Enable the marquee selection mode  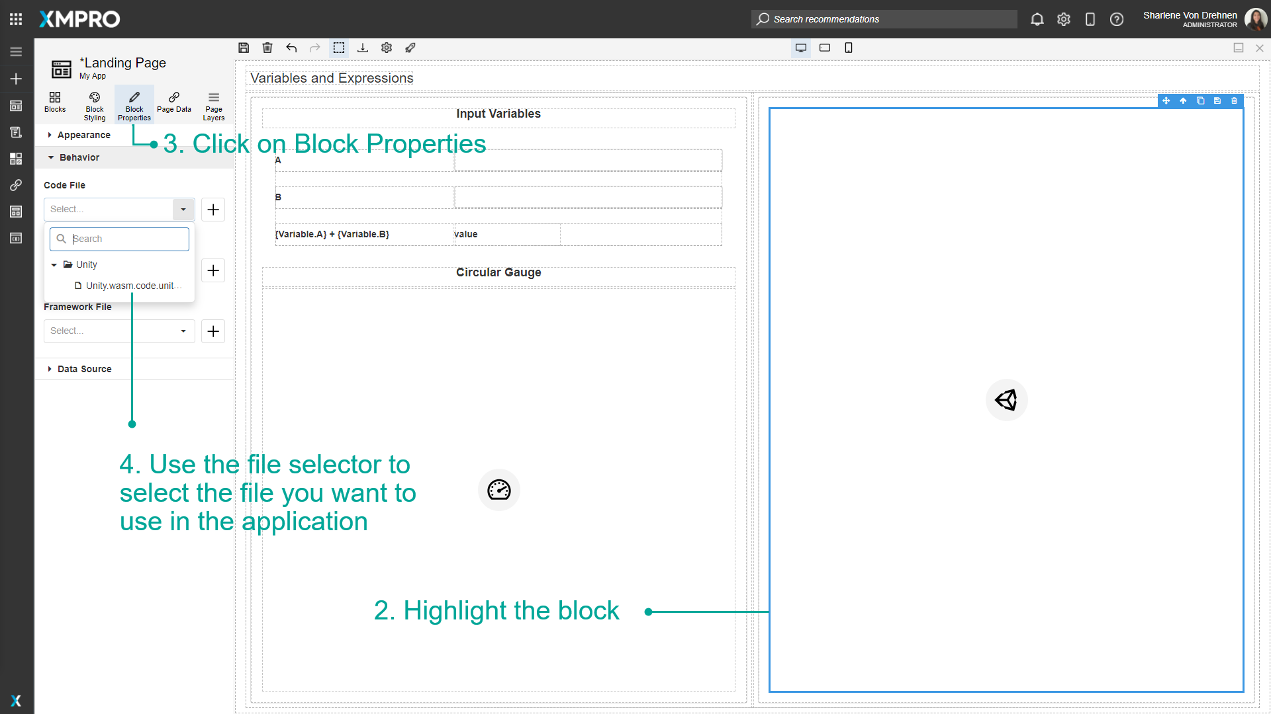[x=339, y=48]
